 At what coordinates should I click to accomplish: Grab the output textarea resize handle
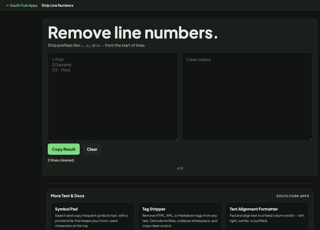[310, 139]
